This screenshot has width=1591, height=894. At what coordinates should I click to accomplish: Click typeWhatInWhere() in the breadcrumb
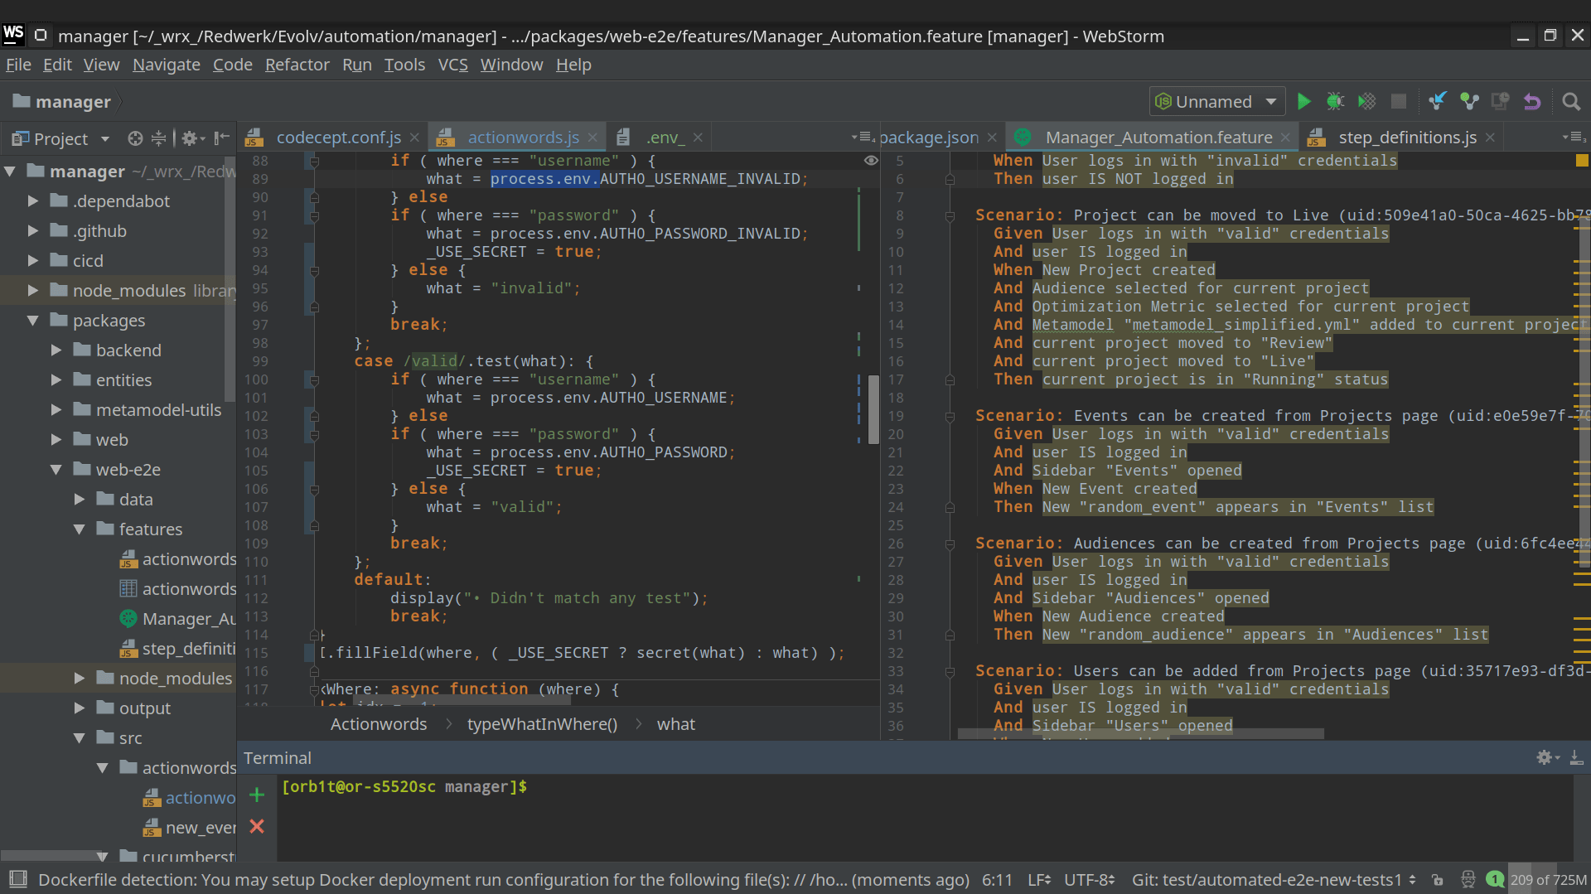542,724
